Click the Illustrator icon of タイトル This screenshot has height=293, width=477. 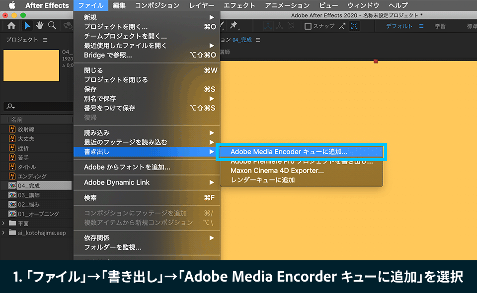(x=12, y=167)
